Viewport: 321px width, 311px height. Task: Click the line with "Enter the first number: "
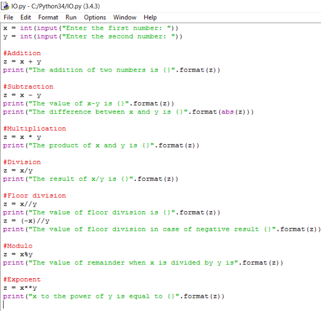[91, 28]
